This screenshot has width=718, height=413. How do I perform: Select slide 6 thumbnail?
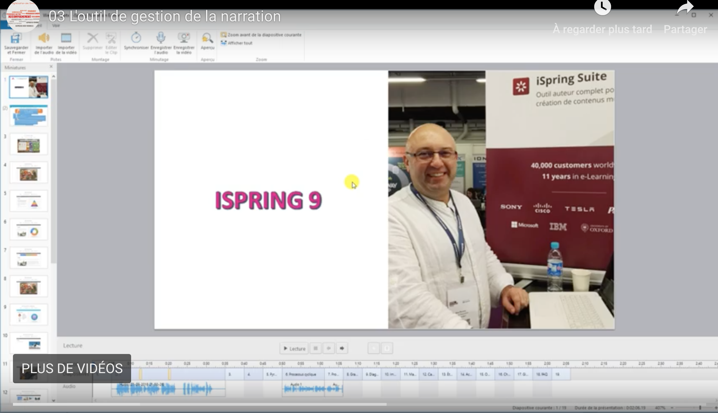click(x=28, y=229)
